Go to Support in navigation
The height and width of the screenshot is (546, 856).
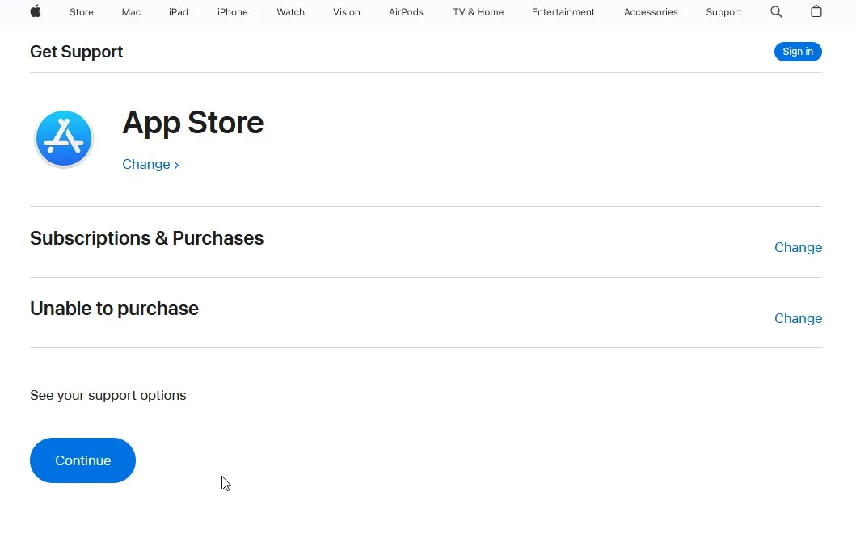tap(723, 12)
